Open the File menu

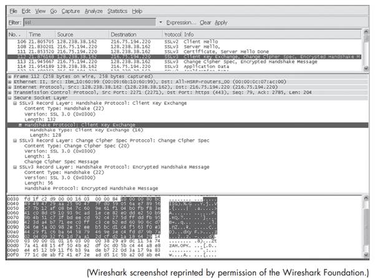point(13,11)
